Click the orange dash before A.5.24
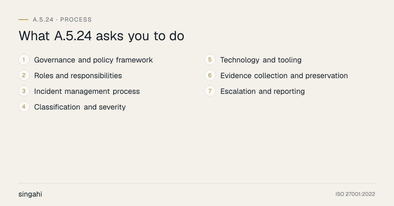This screenshot has width=394, height=206. tap(23, 20)
